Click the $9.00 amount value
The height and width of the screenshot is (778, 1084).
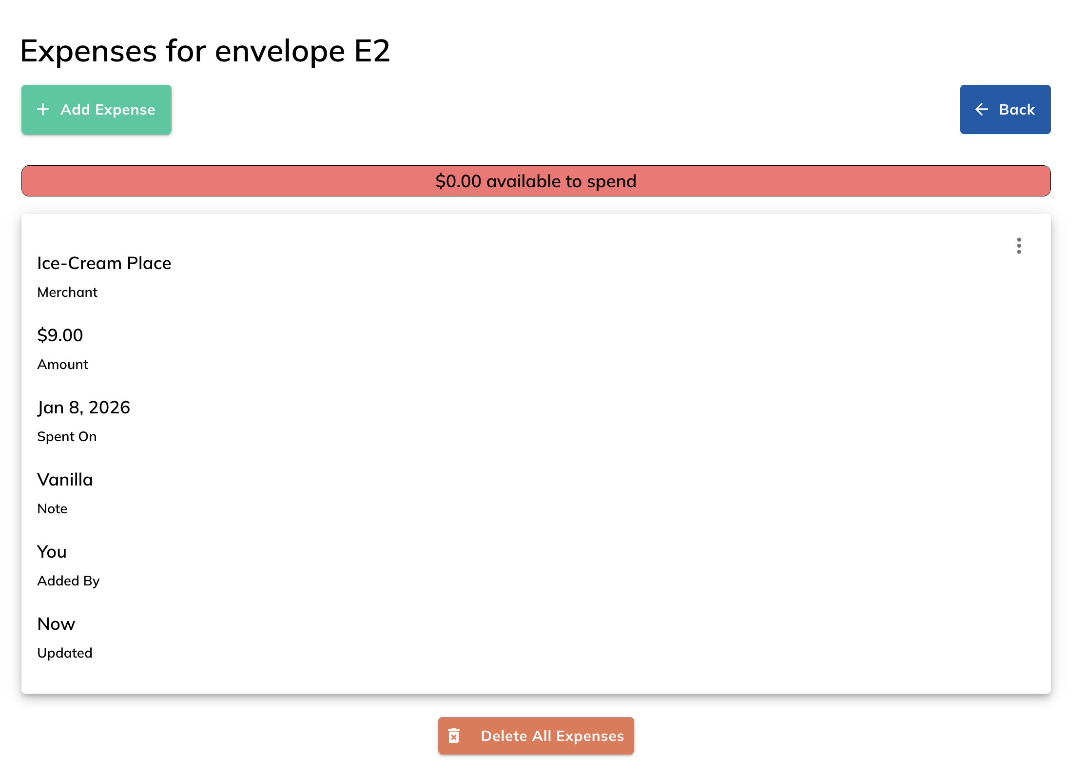(x=60, y=335)
